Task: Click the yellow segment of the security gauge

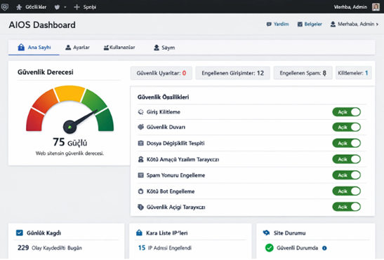Action: 69,93
